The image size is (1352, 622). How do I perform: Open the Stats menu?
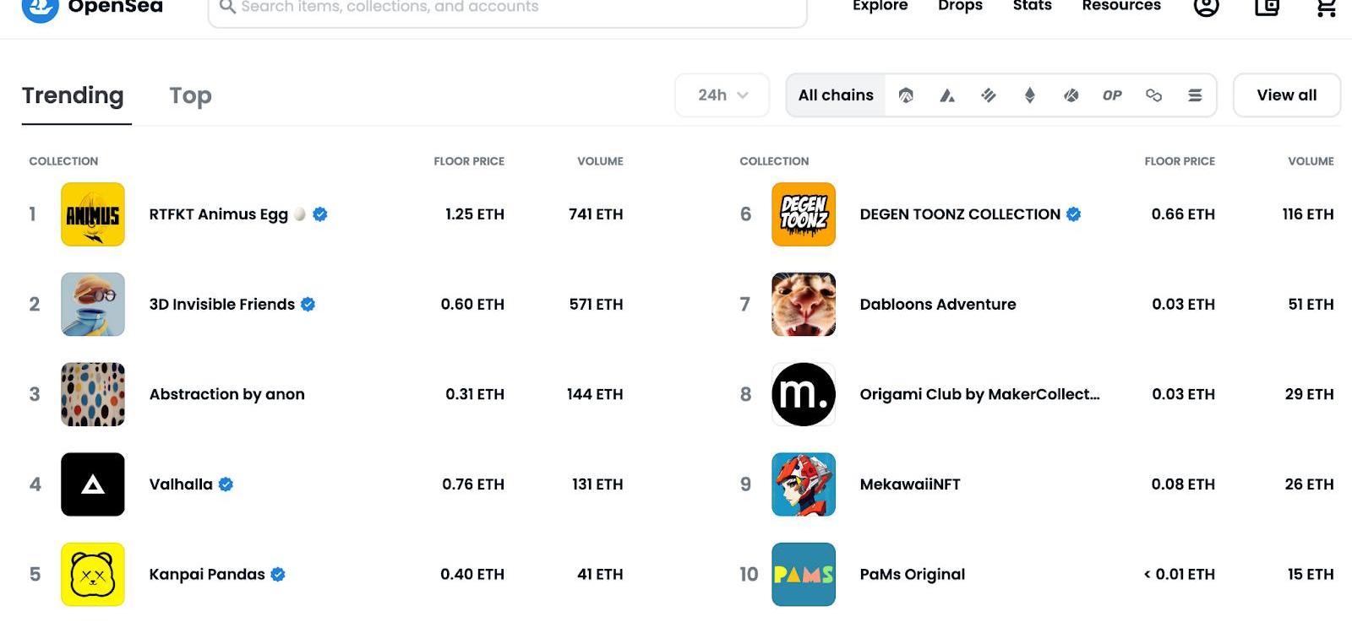(1032, 6)
